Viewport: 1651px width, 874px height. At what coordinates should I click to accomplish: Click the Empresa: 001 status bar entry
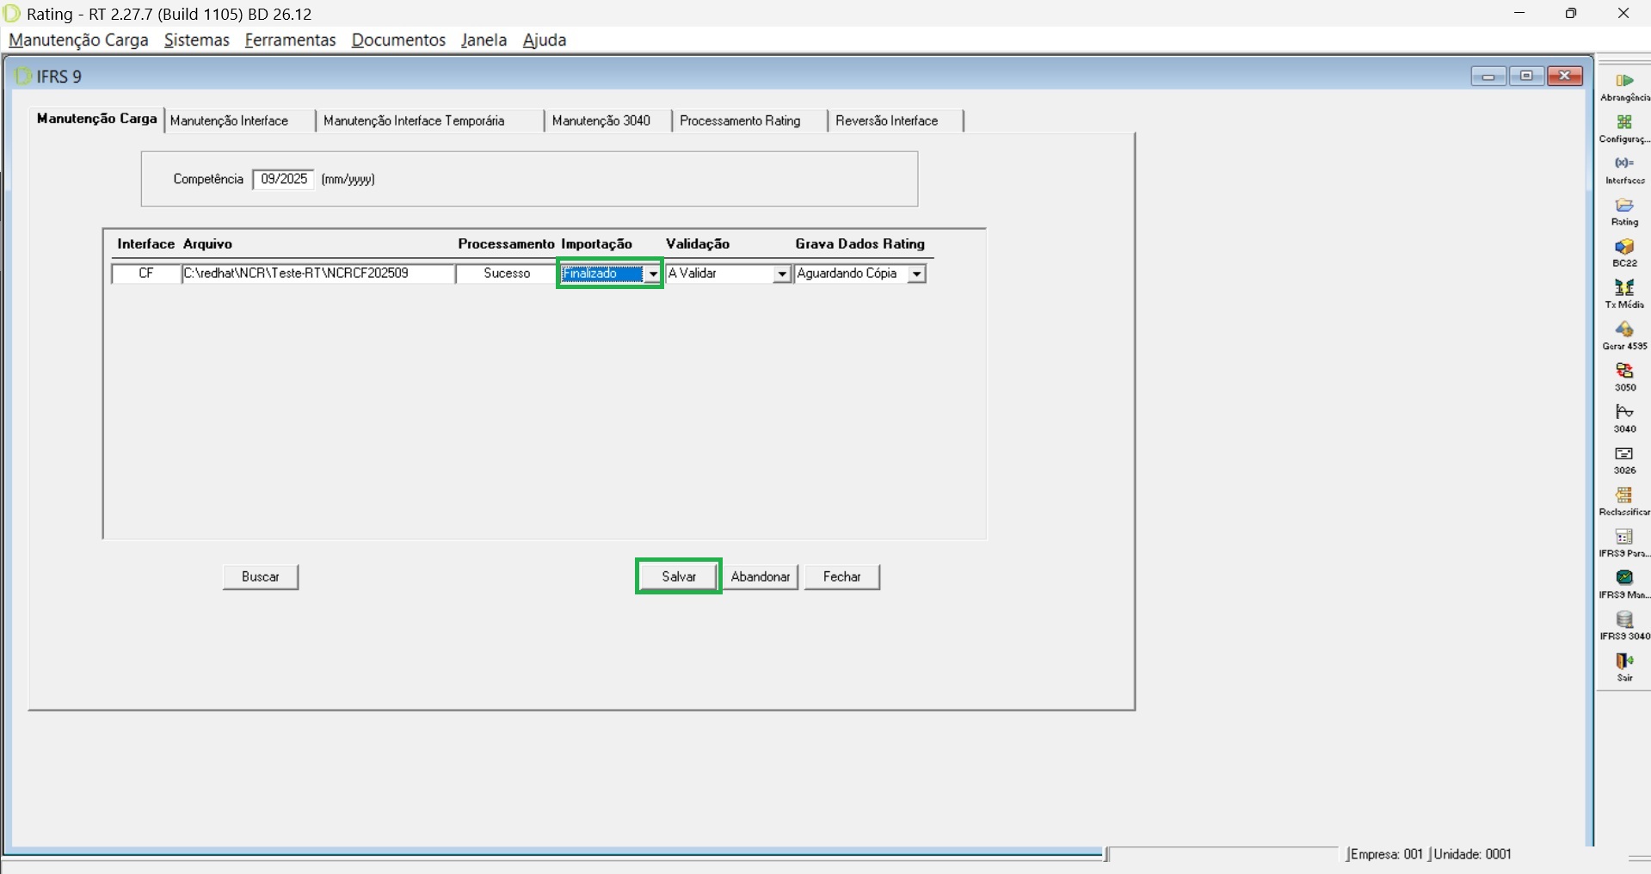1386,854
